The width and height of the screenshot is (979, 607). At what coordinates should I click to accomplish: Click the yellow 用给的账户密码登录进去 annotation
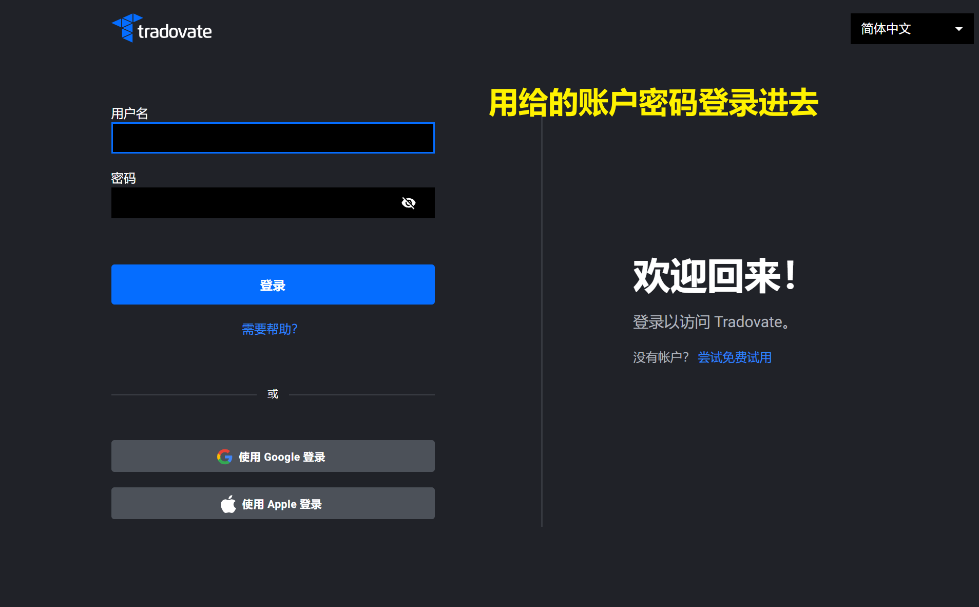click(653, 103)
